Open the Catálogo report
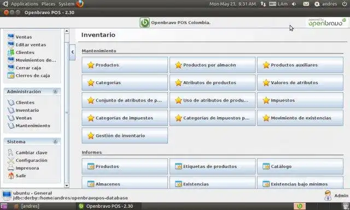 300,166
